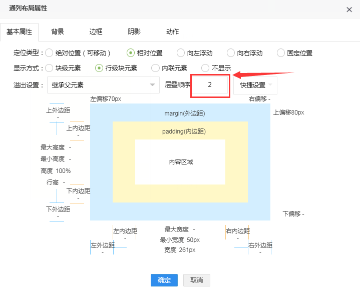Expand the 溢出设置 dropdown

[103, 85]
